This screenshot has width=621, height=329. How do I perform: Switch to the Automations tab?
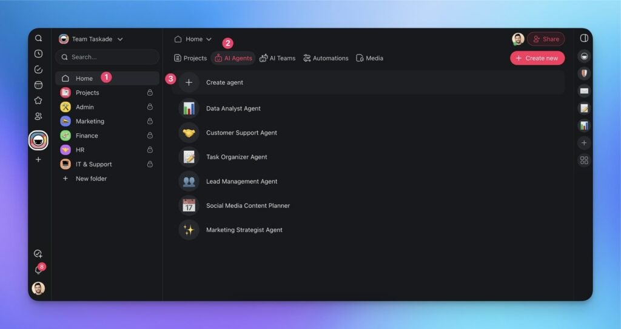326,58
